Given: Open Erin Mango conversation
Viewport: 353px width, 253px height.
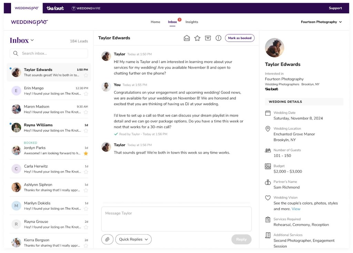Looking at the screenshot, I should click(x=49, y=91).
